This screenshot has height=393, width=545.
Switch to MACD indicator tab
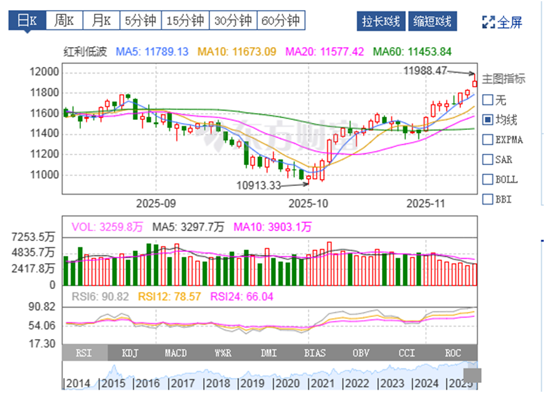tap(176, 353)
